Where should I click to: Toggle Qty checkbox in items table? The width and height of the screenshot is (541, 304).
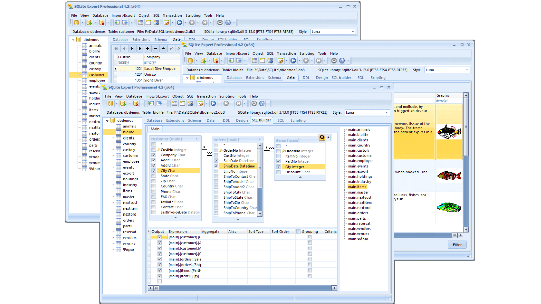pos(279,167)
